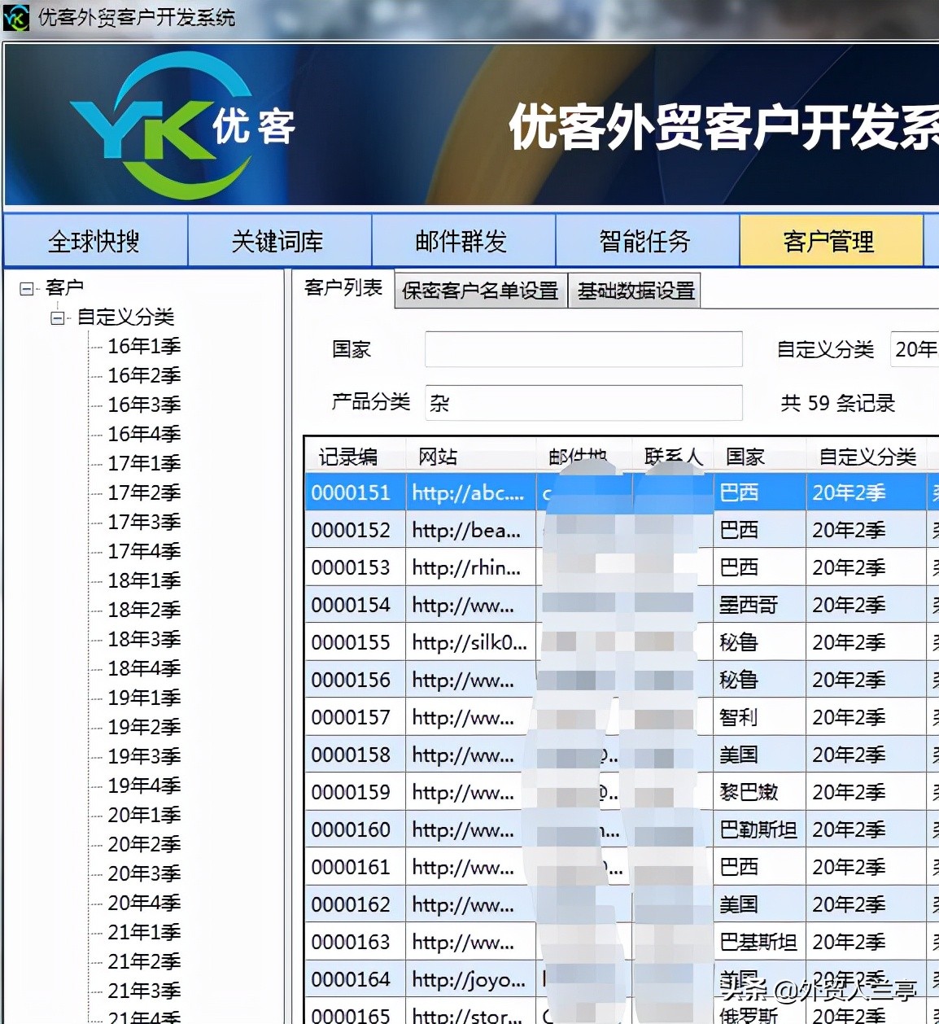Open the 保密客户名单设置 tab
Viewport: 939px width, 1024px height.
tap(478, 290)
